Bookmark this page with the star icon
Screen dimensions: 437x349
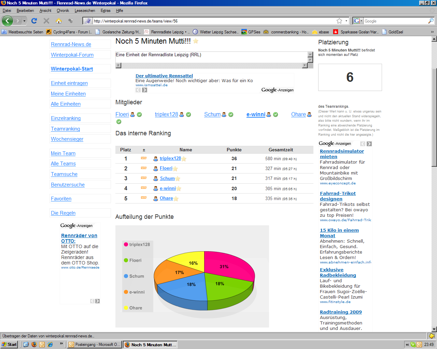339,21
